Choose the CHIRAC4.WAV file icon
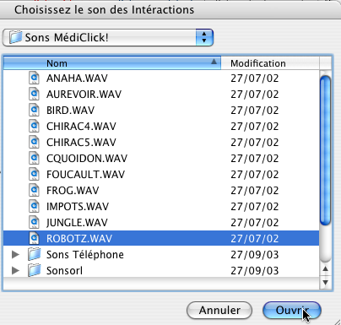Image resolution: width=341 pixels, height=325 pixels. (x=34, y=126)
